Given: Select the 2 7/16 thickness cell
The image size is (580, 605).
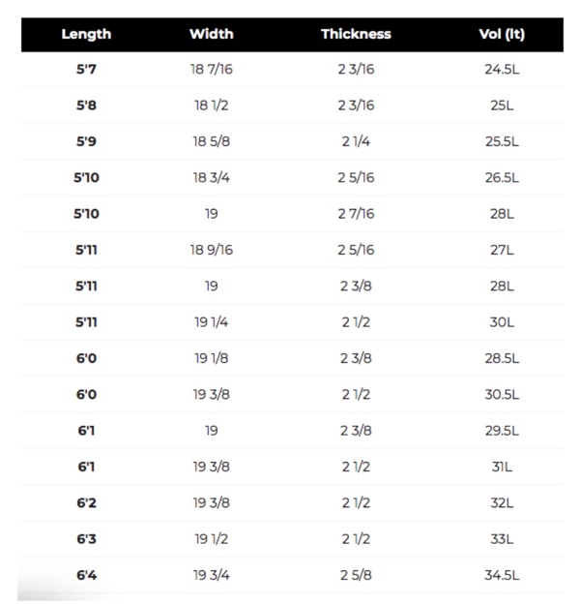Looking at the screenshot, I should tap(356, 214).
